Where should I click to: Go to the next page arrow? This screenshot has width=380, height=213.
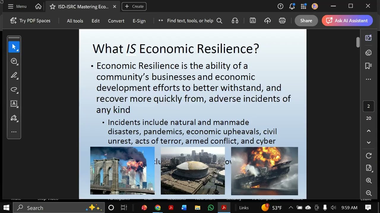369,143
